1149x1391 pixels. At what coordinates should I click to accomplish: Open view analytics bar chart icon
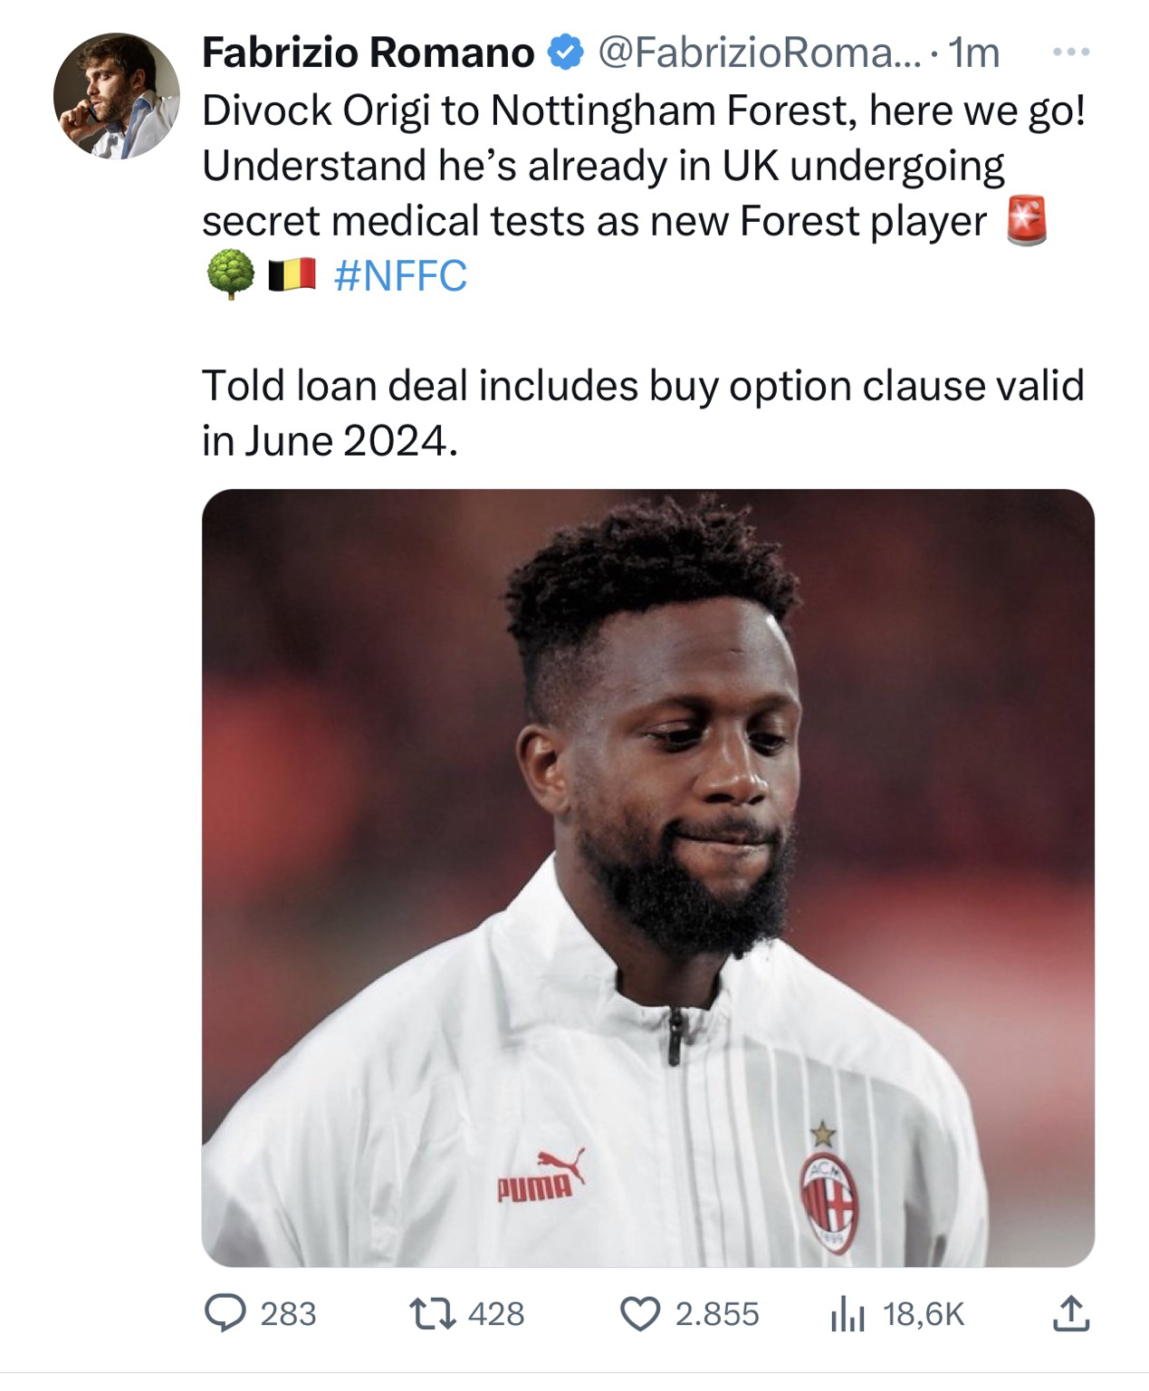point(845,1315)
